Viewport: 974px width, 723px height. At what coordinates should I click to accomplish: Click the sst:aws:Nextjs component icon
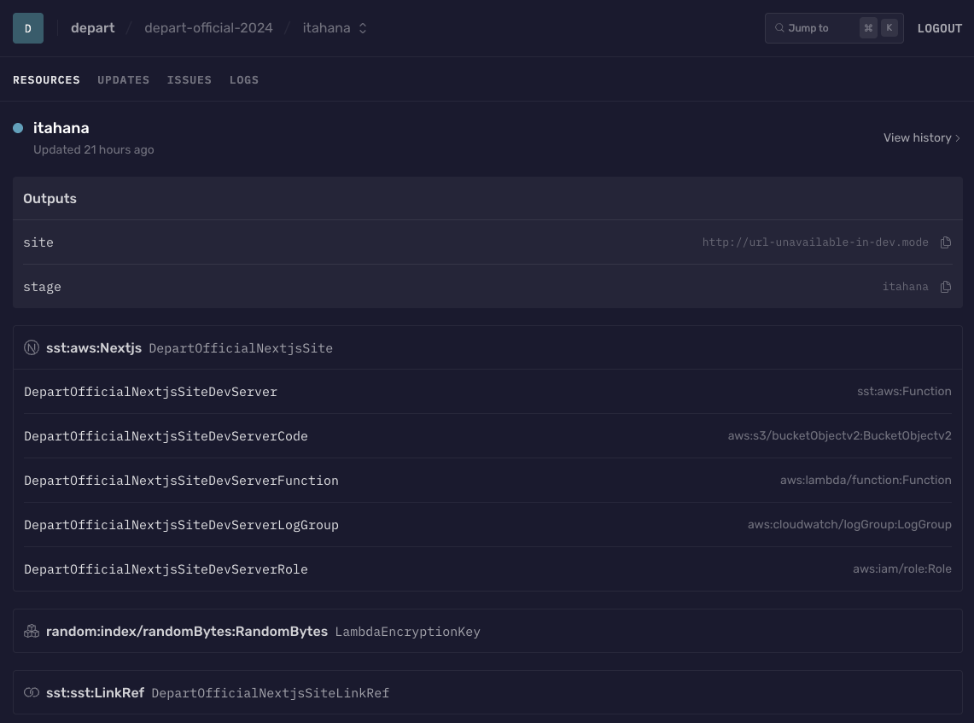pyautogui.click(x=32, y=347)
